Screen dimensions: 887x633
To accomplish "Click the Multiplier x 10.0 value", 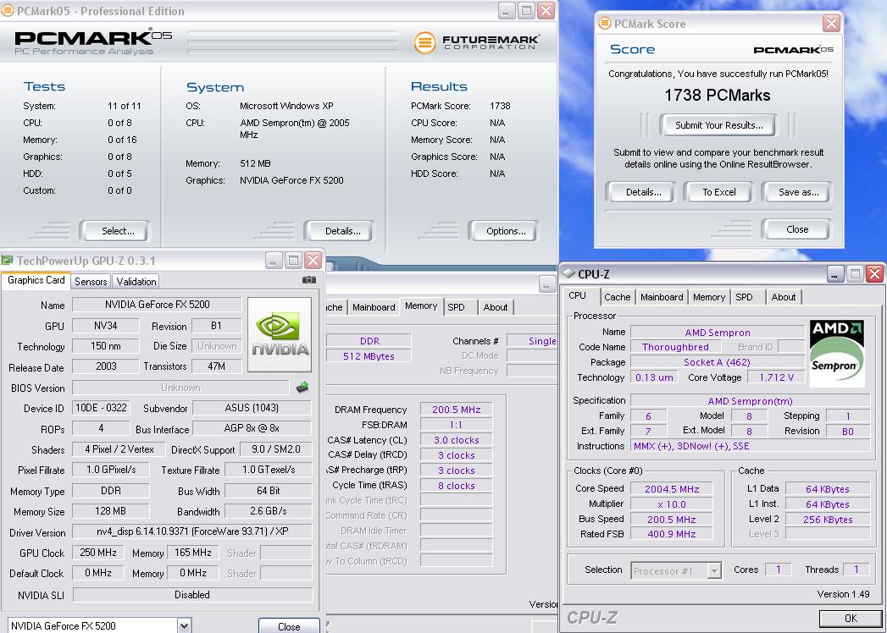I will (x=672, y=504).
